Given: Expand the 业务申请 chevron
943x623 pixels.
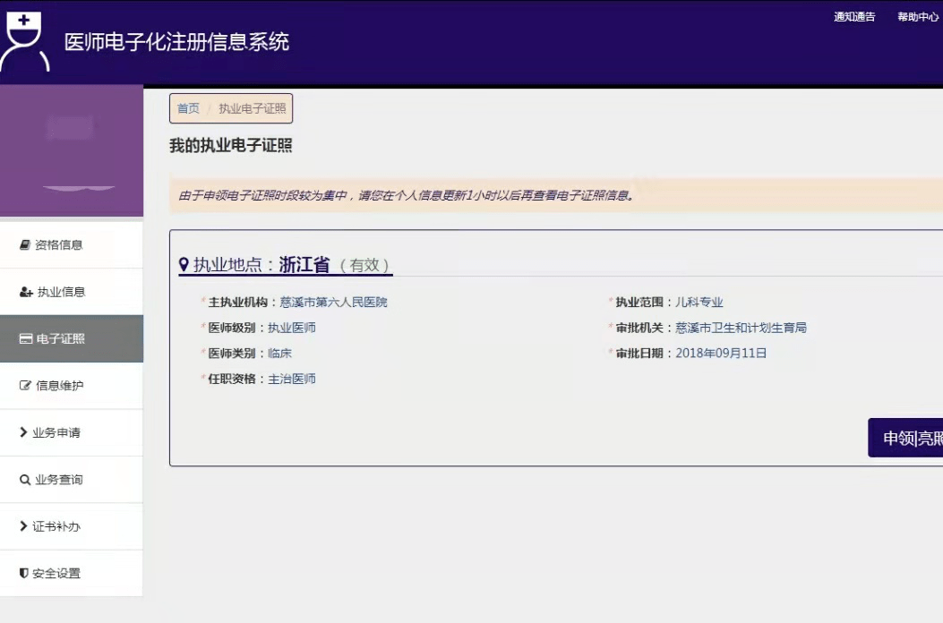Looking at the screenshot, I should coord(23,431).
